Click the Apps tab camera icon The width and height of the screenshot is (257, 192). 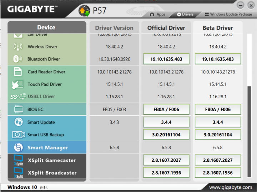152,14
